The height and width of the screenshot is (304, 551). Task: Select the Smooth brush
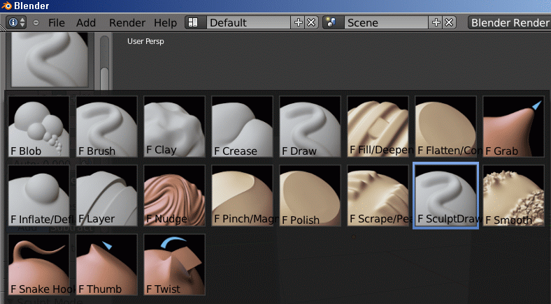point(513,196)
